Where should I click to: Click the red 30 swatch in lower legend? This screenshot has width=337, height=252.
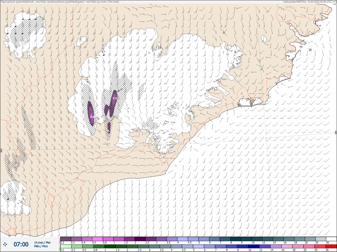[x=331, y=246]
